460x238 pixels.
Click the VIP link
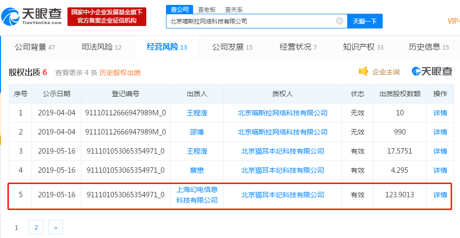point(454,21)
